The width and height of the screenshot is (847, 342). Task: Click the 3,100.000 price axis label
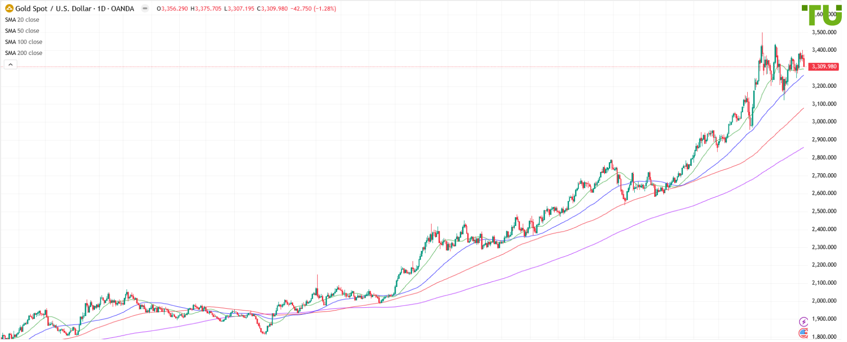pyautogui.click(x=824, y=104)
